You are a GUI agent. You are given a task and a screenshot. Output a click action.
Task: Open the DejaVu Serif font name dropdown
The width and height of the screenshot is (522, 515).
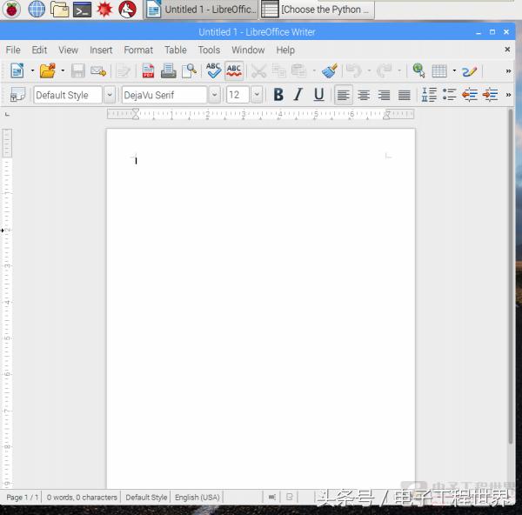coord(214,95)
